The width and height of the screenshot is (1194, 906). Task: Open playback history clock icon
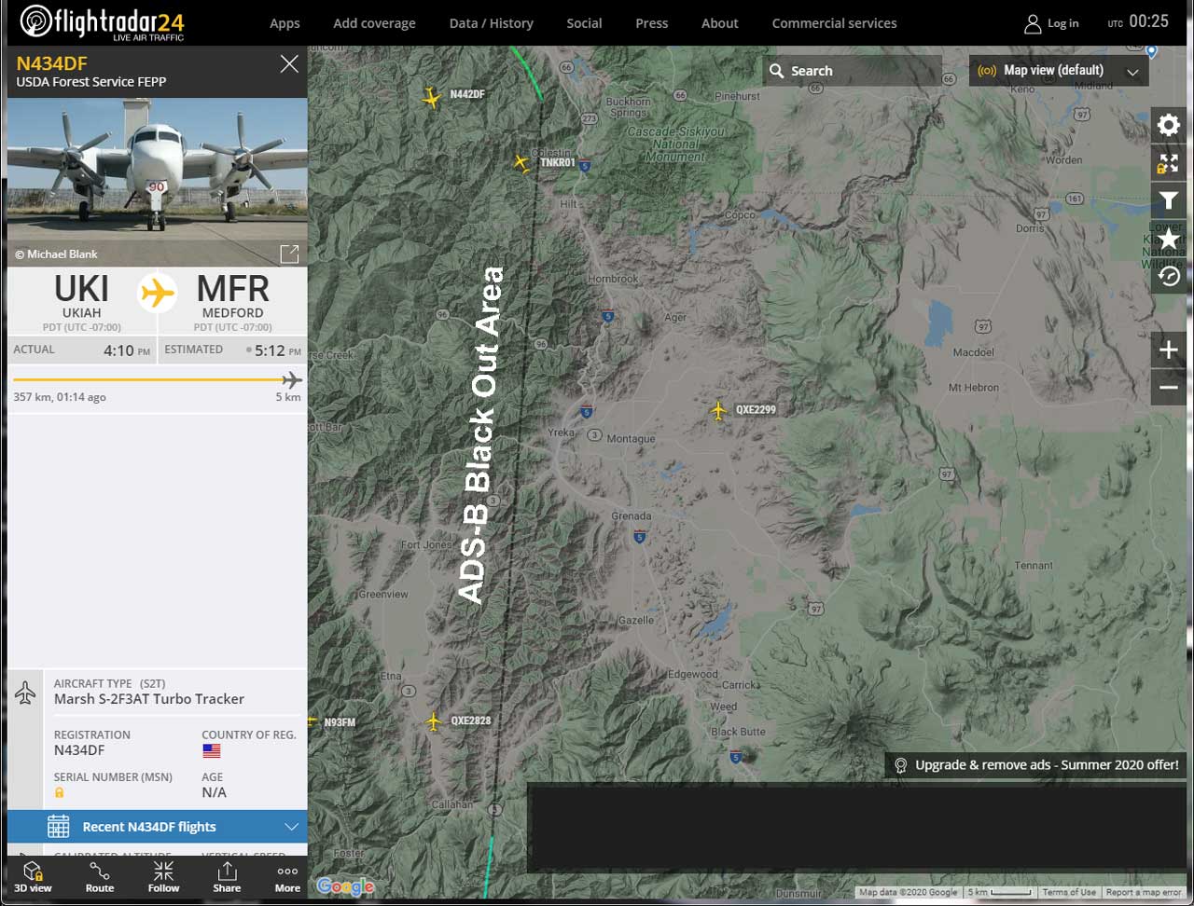1168,276
